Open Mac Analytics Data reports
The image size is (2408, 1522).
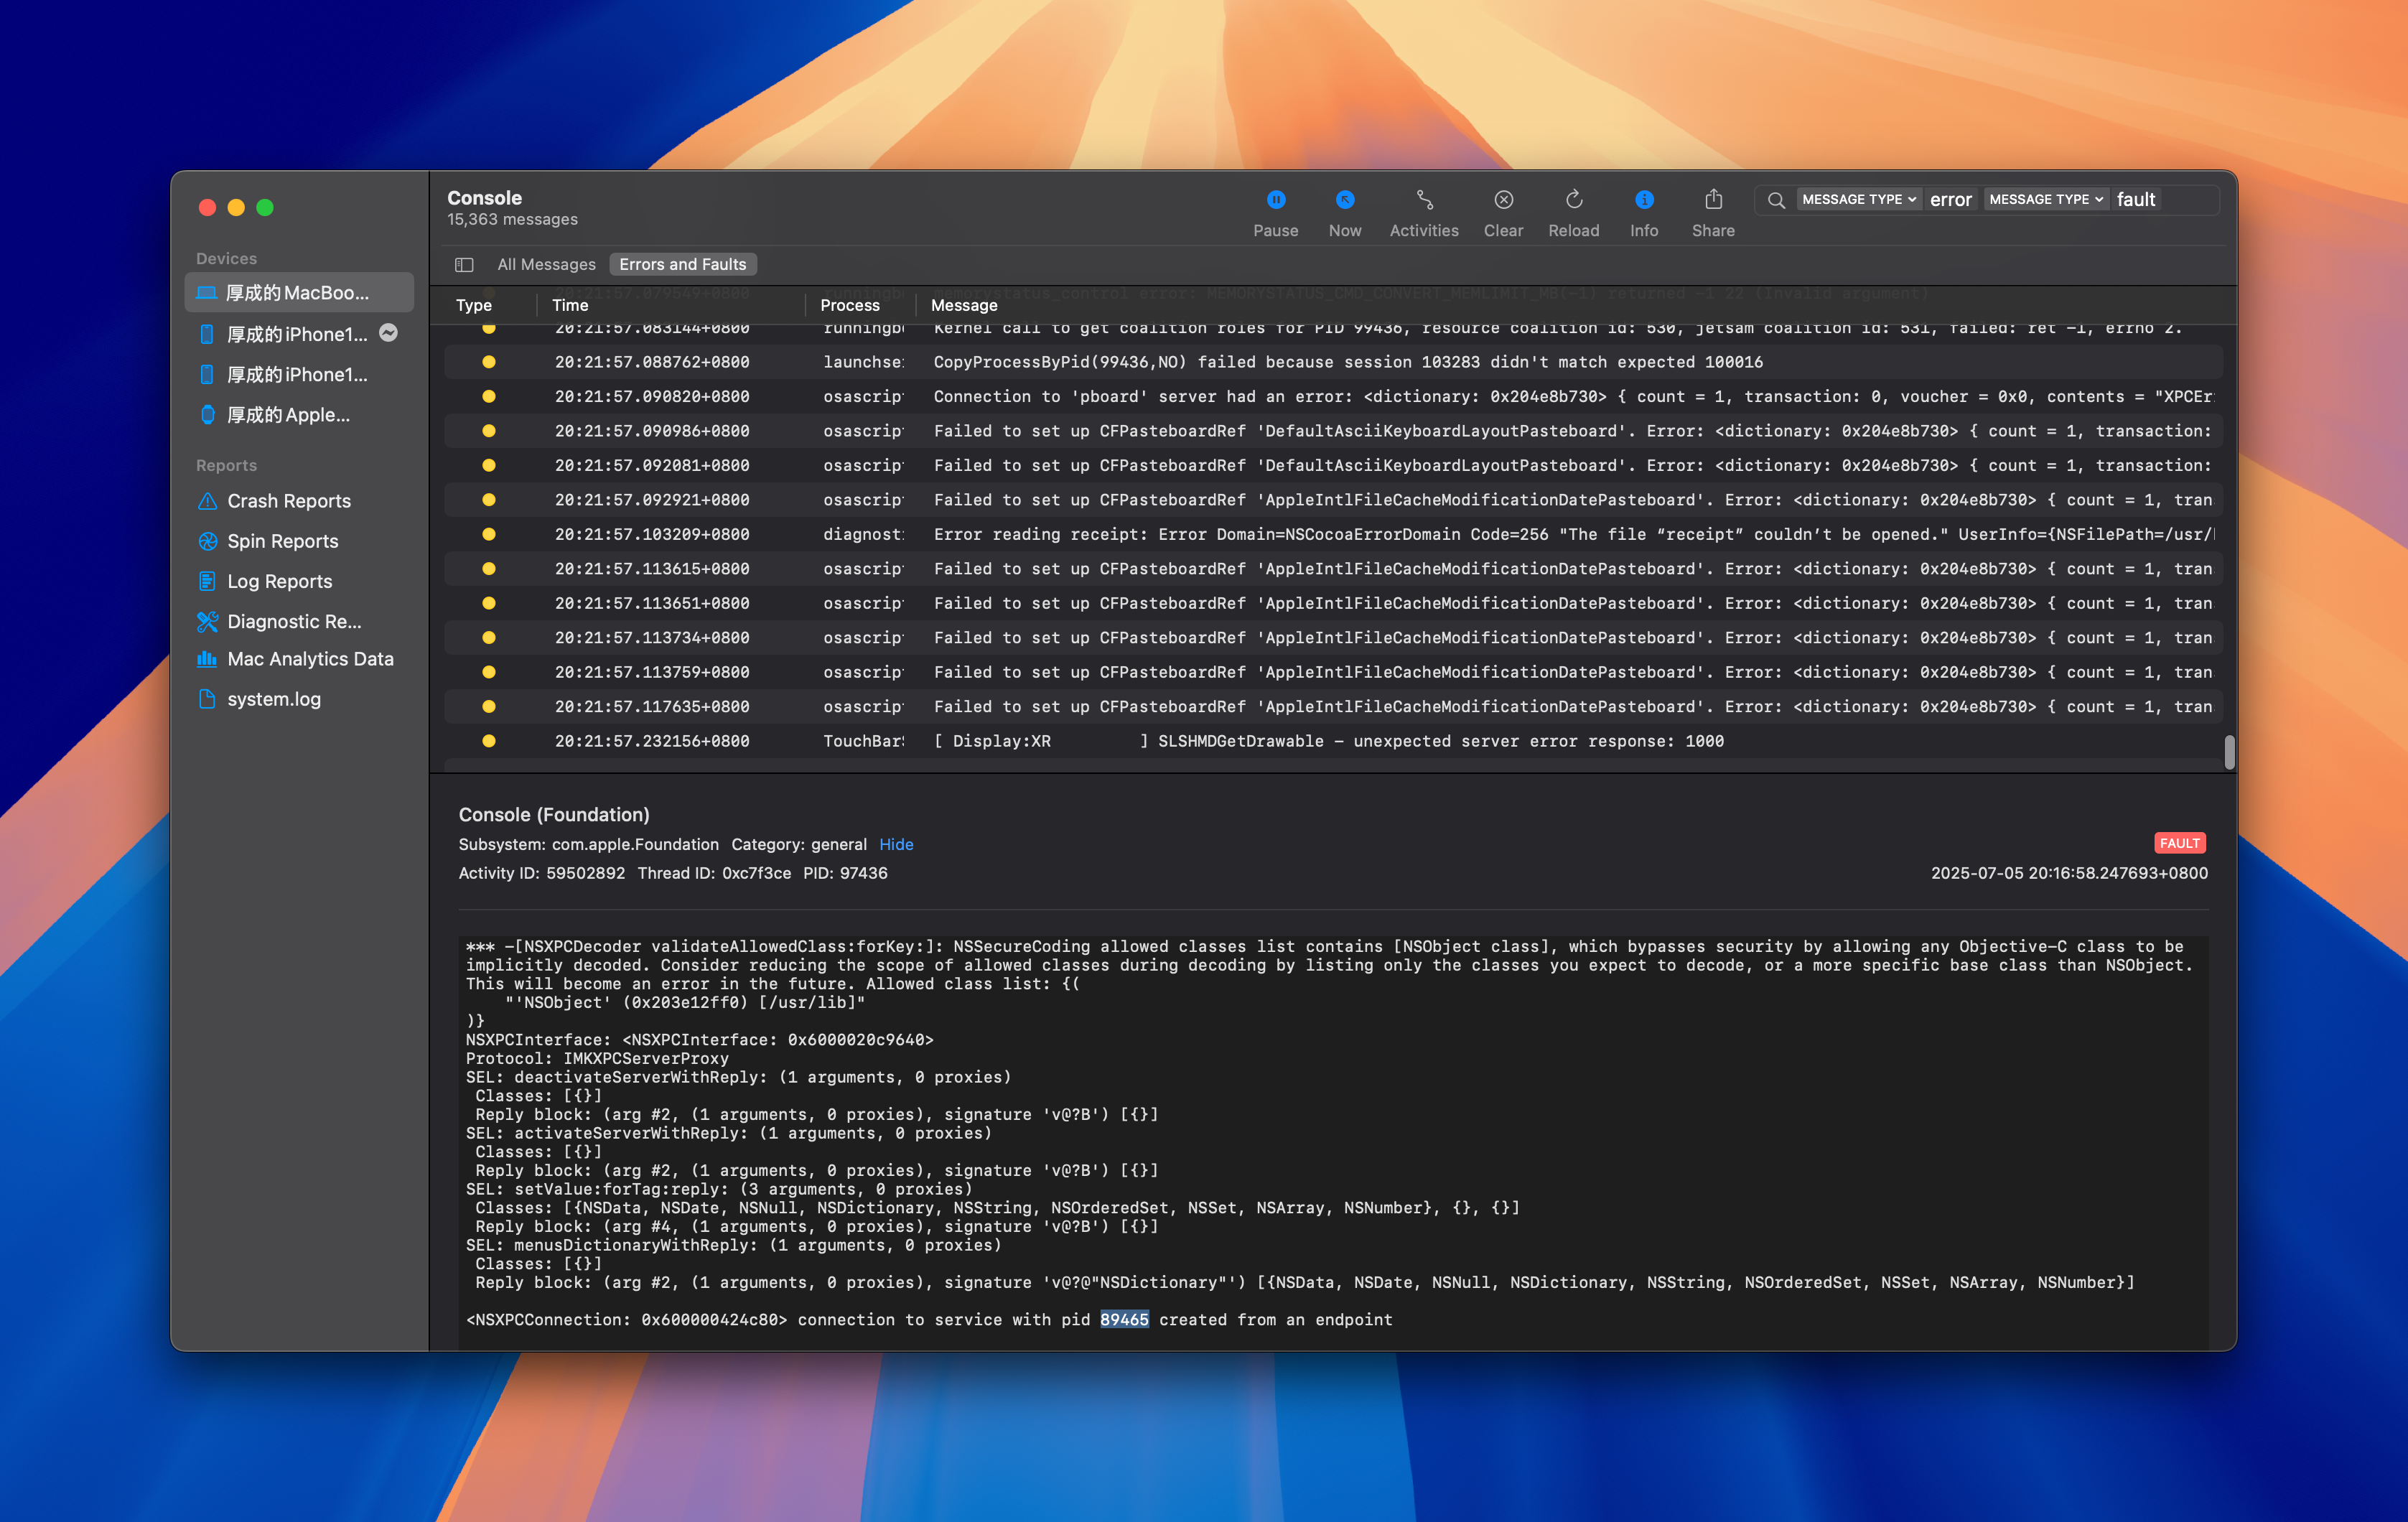pyautogui.click(x=309, y=659)
